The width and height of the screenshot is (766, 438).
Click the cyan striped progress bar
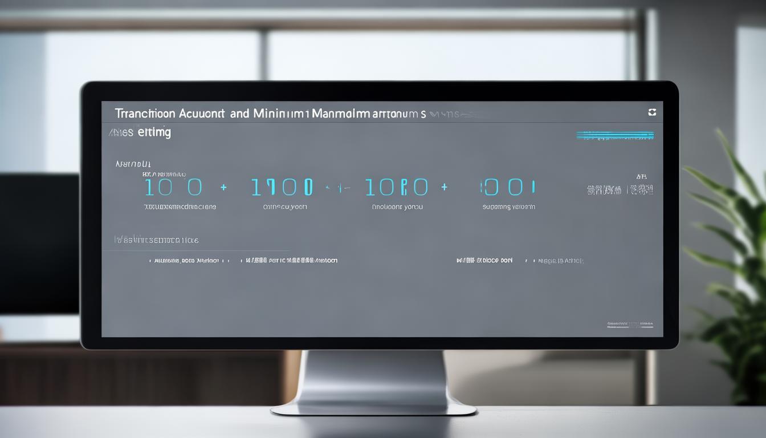[x=614, y=136]
